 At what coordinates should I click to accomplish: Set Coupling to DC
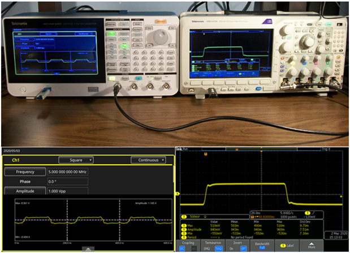[182, 248]
